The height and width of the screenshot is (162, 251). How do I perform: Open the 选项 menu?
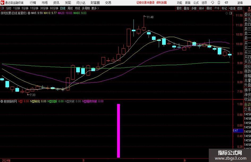pos(204,3)
